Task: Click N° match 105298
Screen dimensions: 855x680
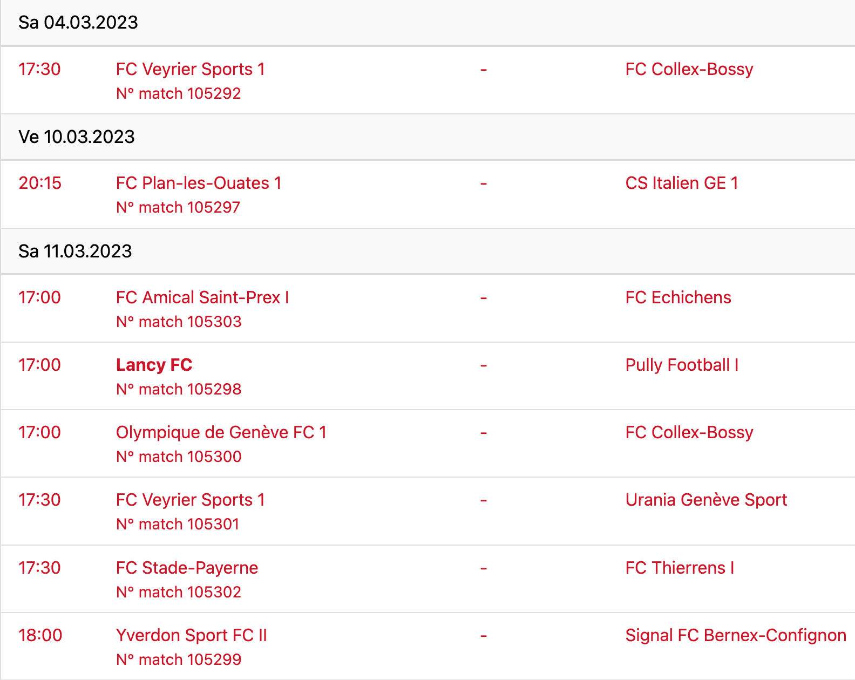Action: click(179, 389)
